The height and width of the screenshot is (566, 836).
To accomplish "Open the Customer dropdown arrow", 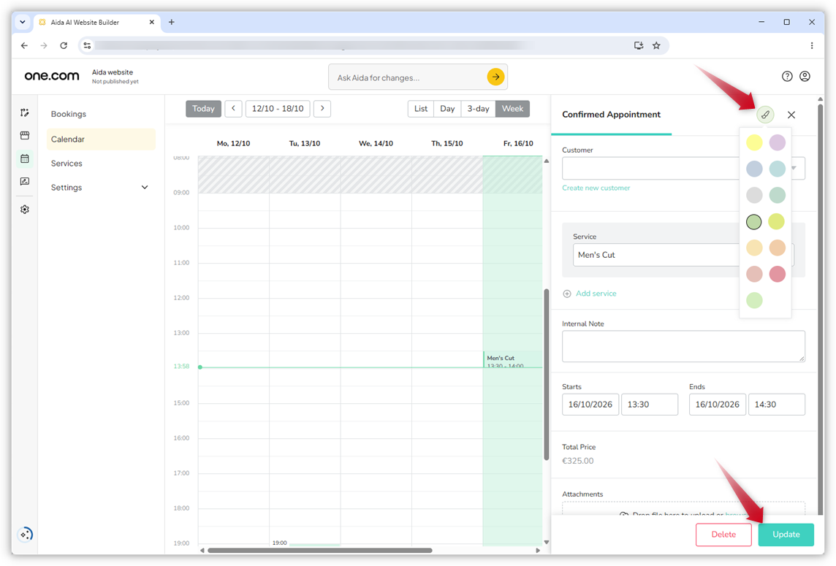I will tap(794, 169).
